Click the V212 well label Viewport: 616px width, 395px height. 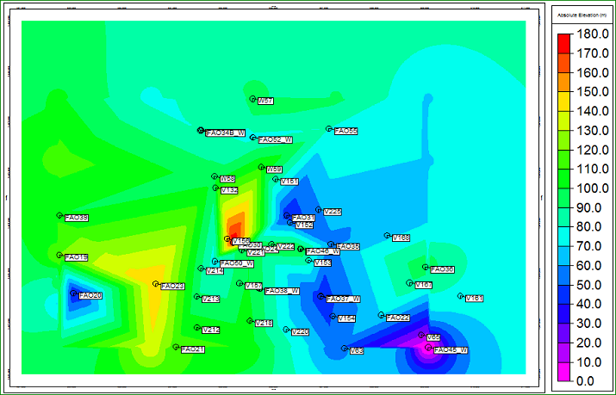pos(211,330)
